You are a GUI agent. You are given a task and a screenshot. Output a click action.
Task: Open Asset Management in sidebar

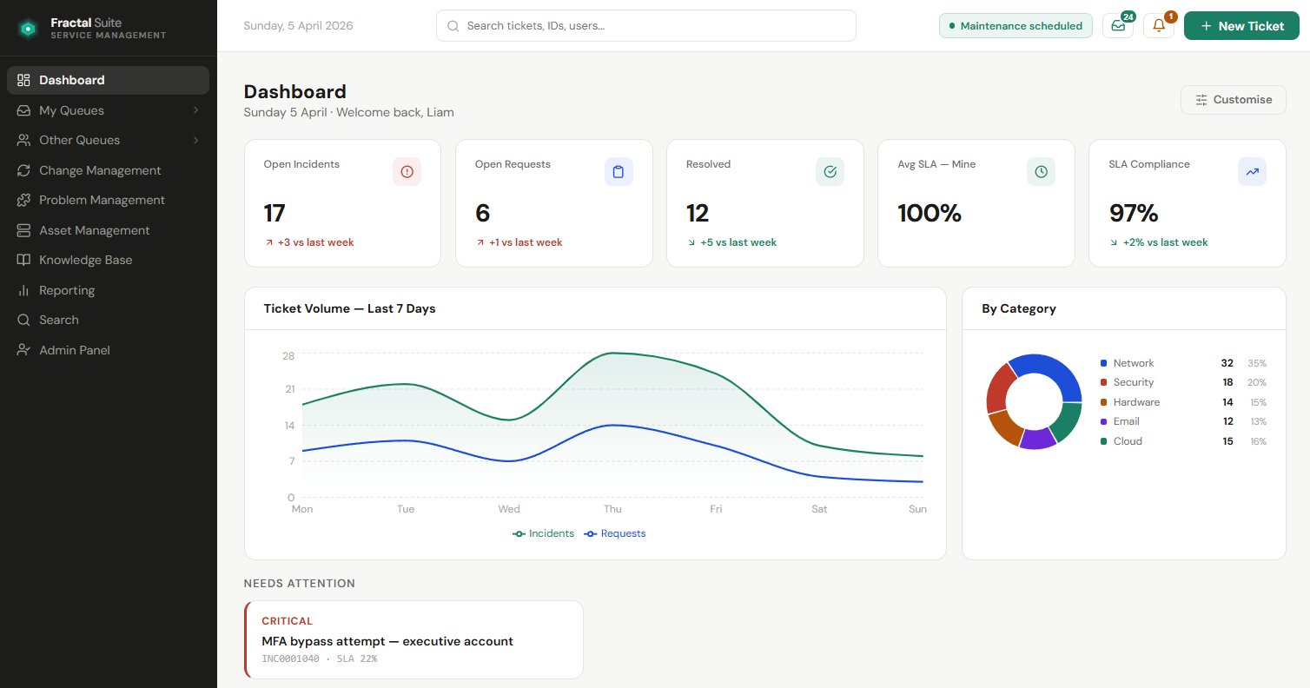tap(108, 230)
